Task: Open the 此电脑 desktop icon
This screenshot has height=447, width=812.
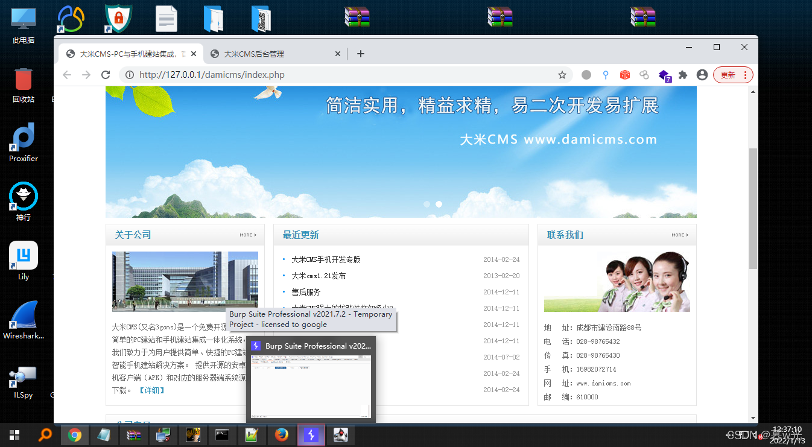Action: coord(24,26)
